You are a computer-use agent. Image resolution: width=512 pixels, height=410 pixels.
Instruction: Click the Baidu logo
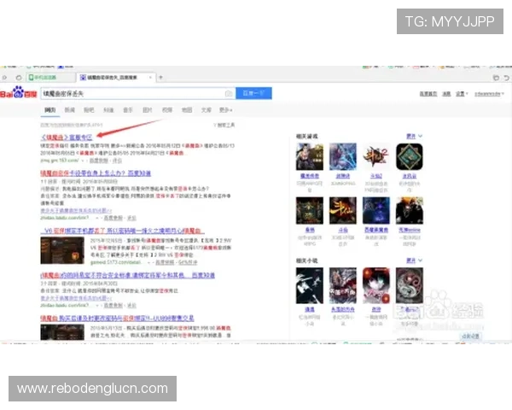point(17,93)
